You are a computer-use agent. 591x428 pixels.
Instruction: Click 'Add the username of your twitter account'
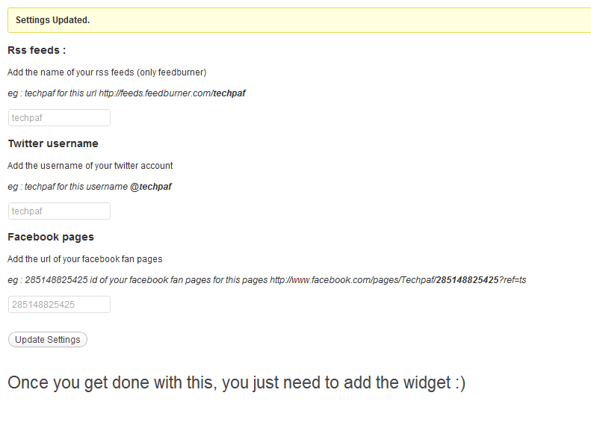point(90,166)
